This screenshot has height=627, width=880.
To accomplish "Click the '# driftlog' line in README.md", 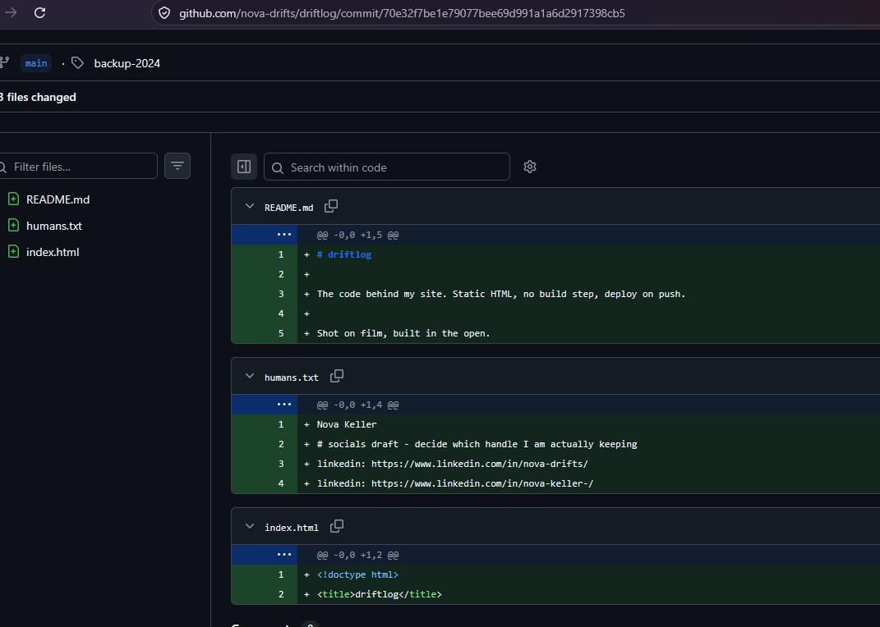I will (x=344, y=254).
